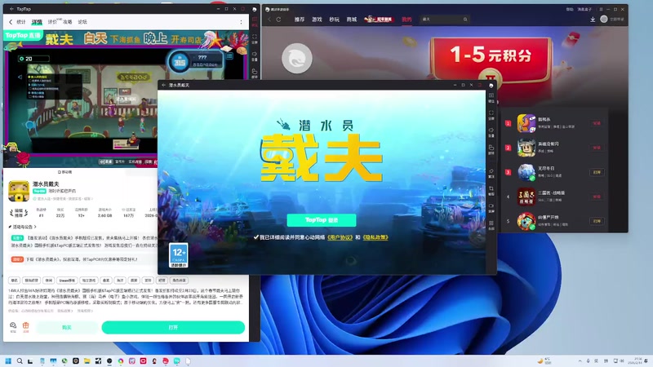The image size is (653, 367).
Task: Open the 商城 tab in the Tencent app
Action: coord(352,19)
